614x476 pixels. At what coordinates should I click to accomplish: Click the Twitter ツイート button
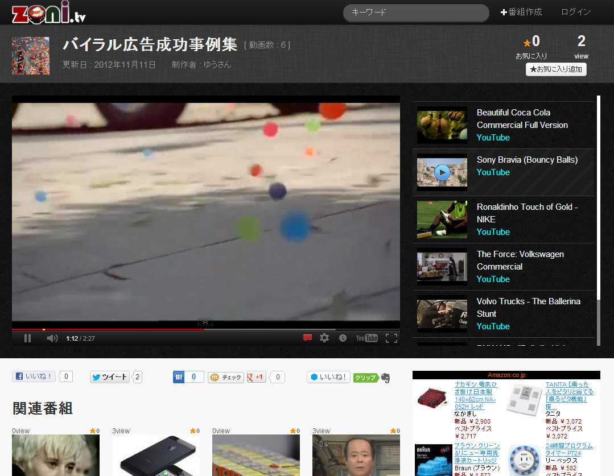pyautogui.click(x=110, y=377)
